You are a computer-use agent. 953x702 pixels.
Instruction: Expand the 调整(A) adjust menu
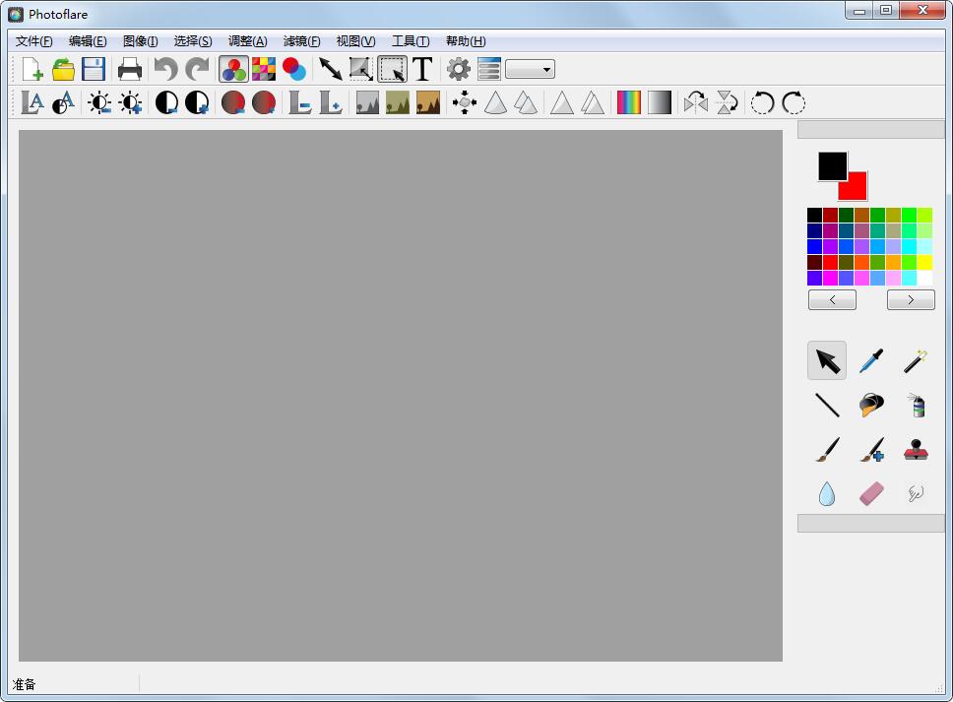click(247, 41)
